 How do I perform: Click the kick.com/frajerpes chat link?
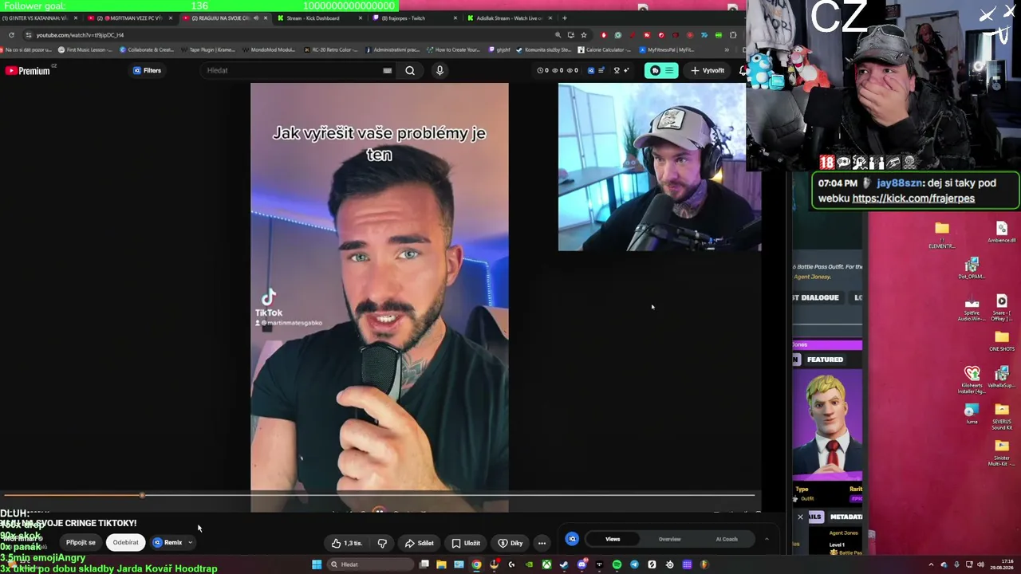(x=913, y=199)
